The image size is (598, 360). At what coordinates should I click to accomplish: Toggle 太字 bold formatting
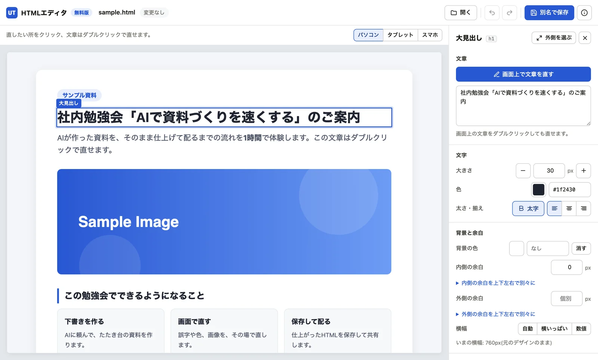pyautogui.click(x=528, y=209)
